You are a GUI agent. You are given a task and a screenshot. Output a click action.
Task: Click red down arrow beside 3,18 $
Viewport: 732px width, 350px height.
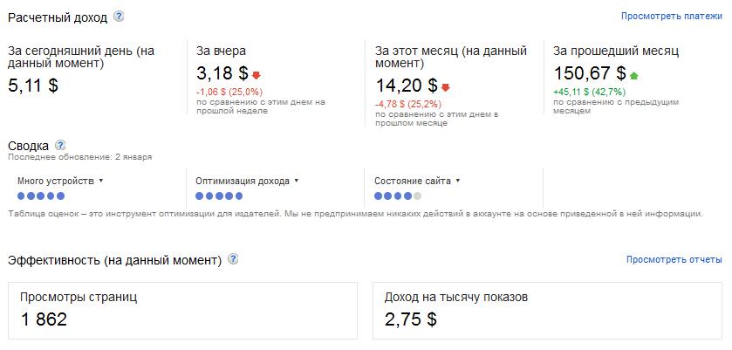257,75
